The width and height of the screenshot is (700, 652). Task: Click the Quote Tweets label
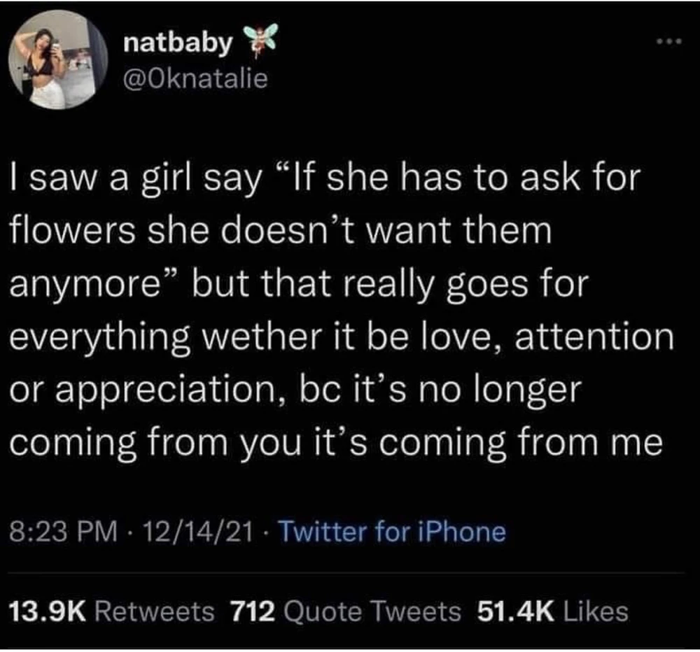click(373, 611)
